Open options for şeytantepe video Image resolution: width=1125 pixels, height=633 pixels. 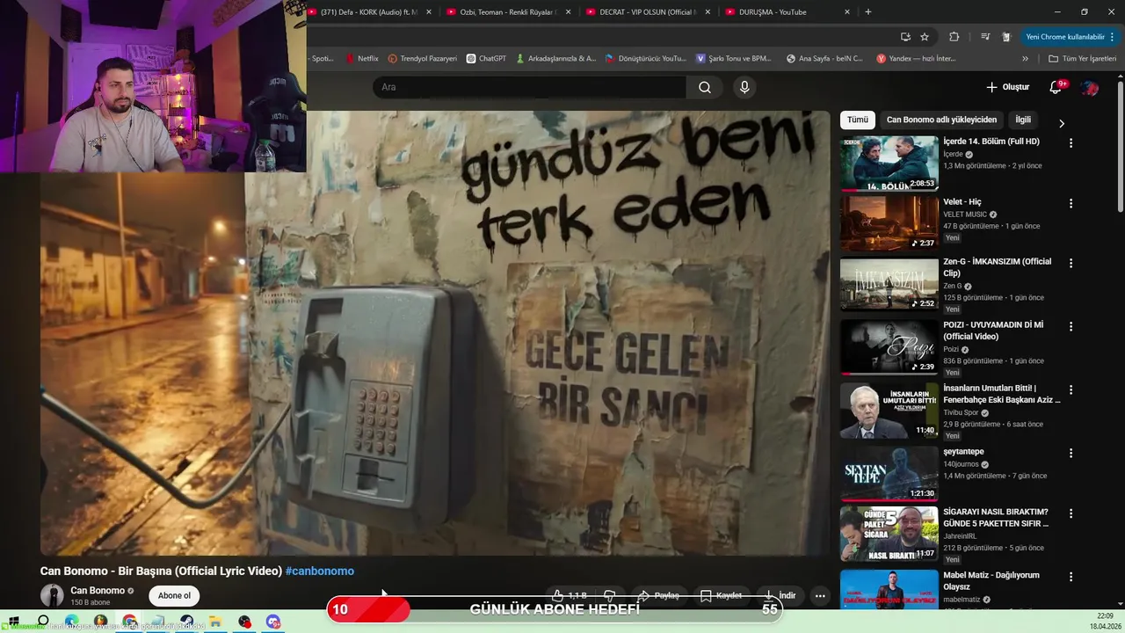click(1071, 453)
